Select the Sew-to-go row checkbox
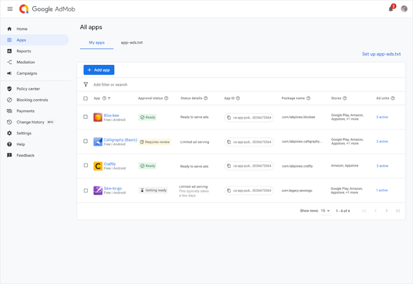This screenshot has height=284, width=413. pos(86,191)
